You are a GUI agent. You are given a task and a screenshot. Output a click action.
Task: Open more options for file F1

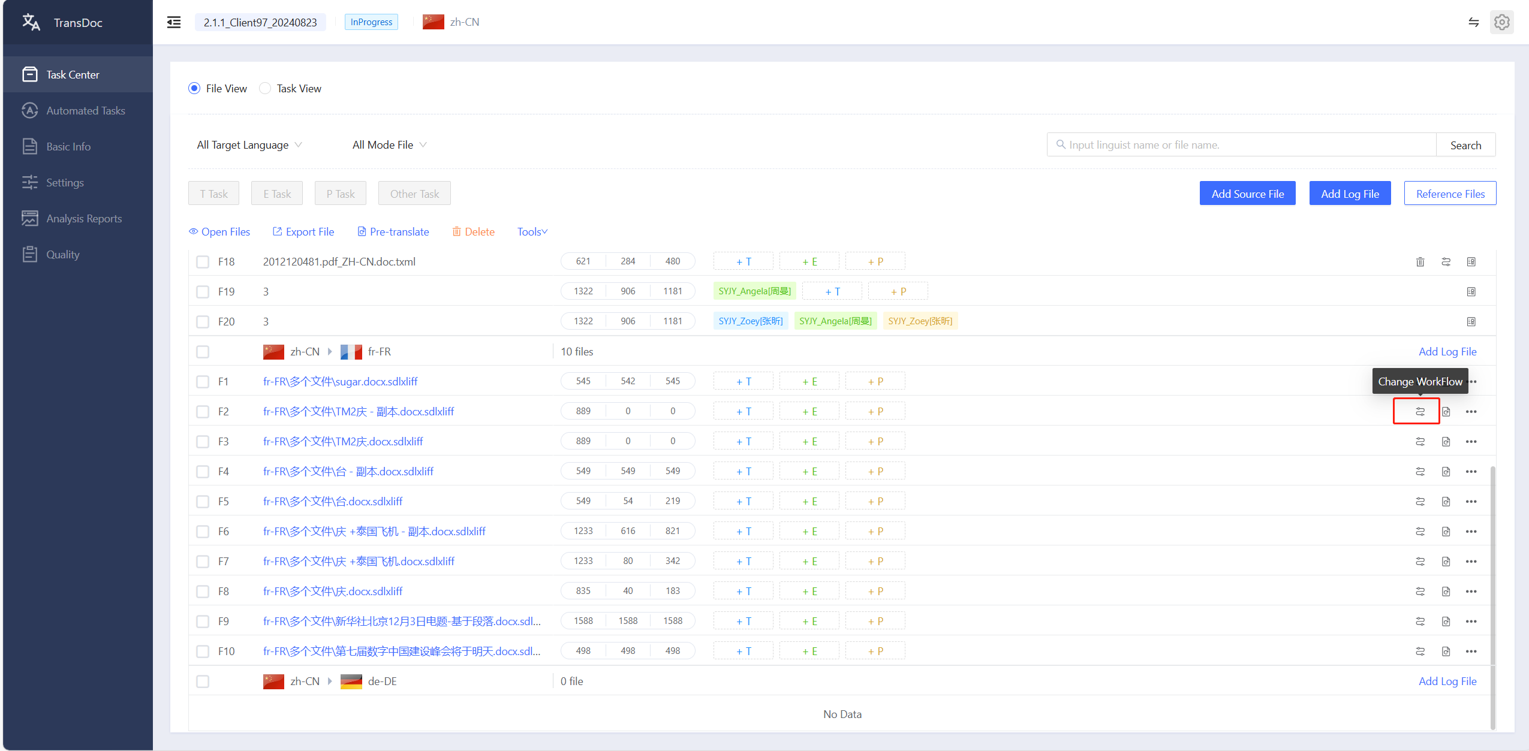pyautogui.click(x=1473, y=381)
